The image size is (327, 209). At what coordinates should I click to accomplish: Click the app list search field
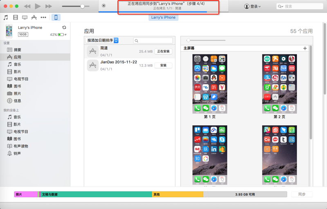pos(153,40)
